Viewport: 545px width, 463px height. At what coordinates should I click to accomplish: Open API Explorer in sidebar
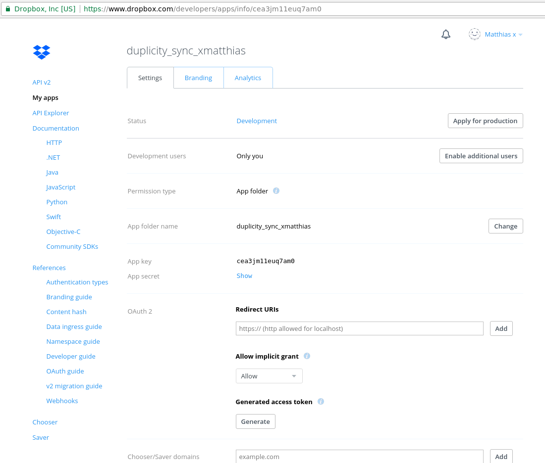[x=51, y=113]
